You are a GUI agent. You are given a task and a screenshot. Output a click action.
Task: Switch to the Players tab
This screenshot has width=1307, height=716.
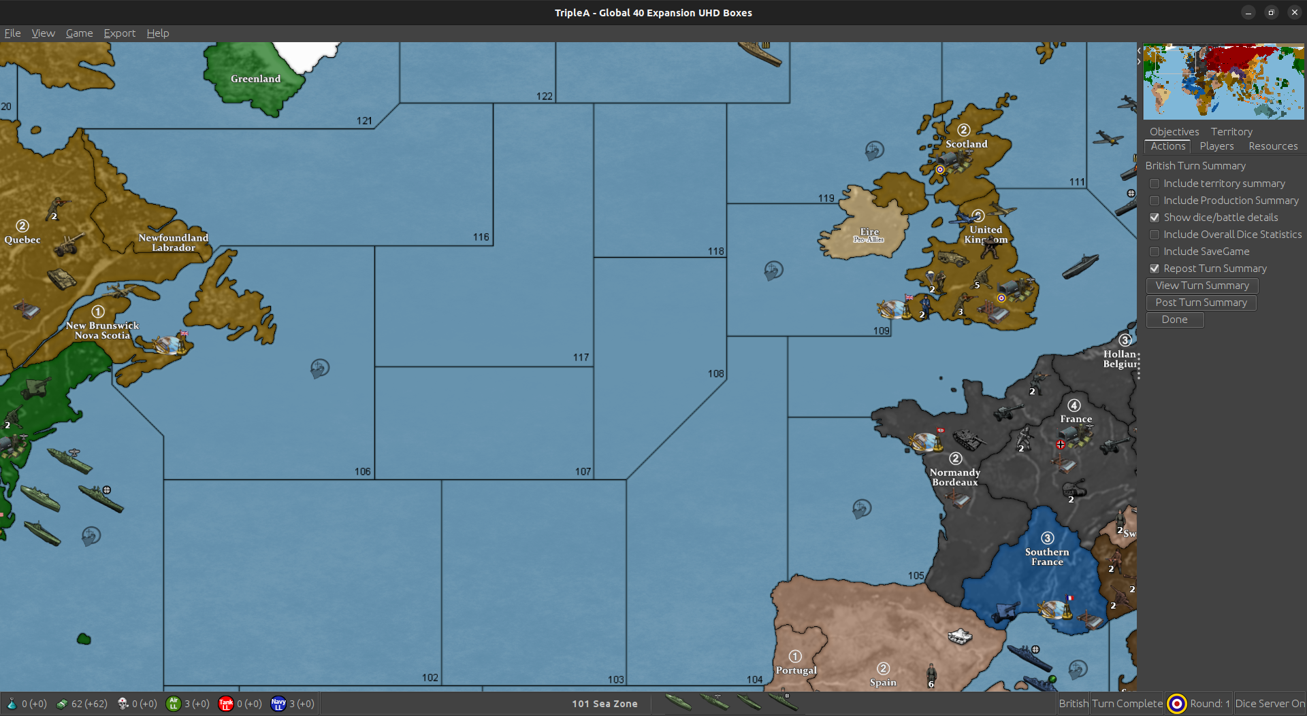coord(1216,146)
